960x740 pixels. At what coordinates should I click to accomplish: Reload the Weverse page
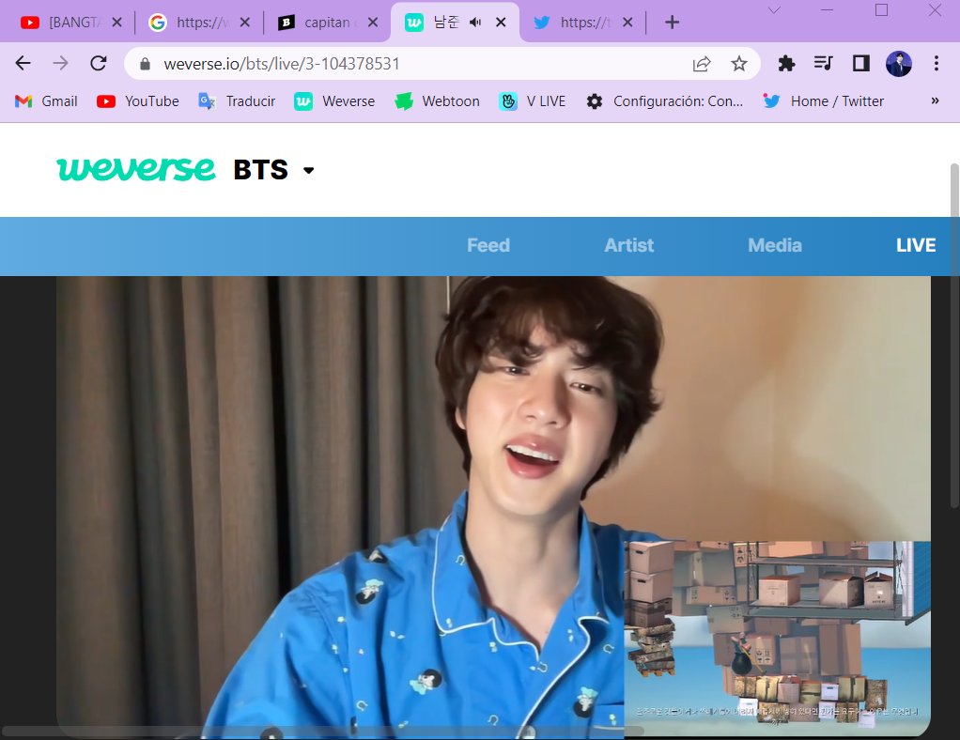(x=98, y=63)
